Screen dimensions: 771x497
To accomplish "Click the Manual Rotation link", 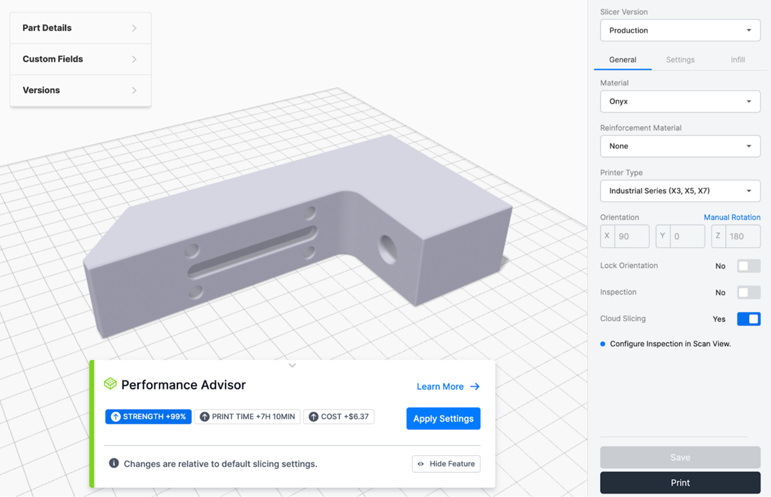I will coord(732,217).
